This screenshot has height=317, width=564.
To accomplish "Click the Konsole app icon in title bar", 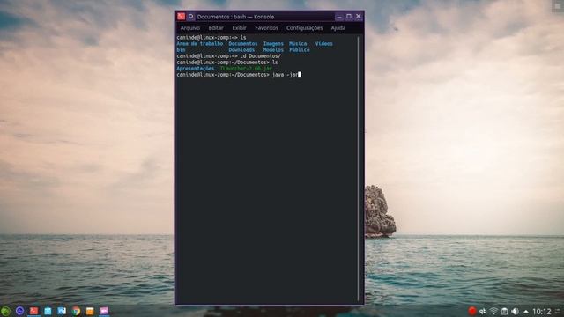I will click(181, 16).
